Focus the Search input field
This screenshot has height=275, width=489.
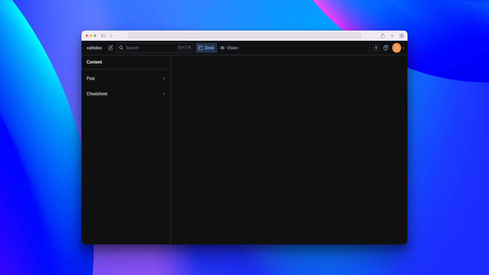point(155,48)
